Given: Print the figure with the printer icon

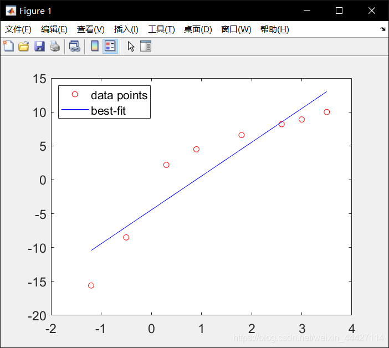Looking at the screenshot, I should pyautogui.click(x=55, y=46).
